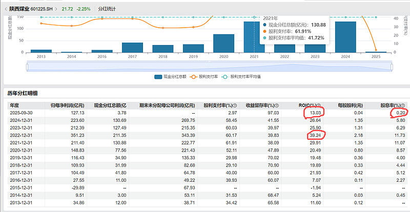Select the 2020 bar in the chart

point(223,44)
